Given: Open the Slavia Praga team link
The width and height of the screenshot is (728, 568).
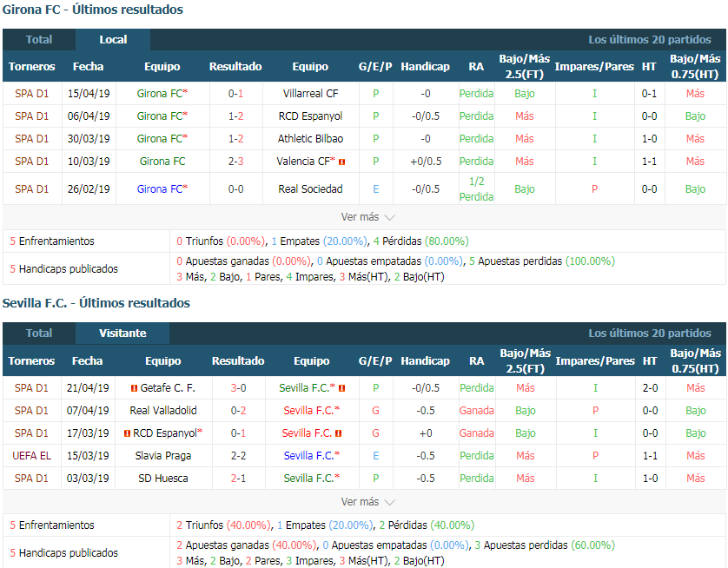Looking at the screenshot, I should click(x=163, y=456).
